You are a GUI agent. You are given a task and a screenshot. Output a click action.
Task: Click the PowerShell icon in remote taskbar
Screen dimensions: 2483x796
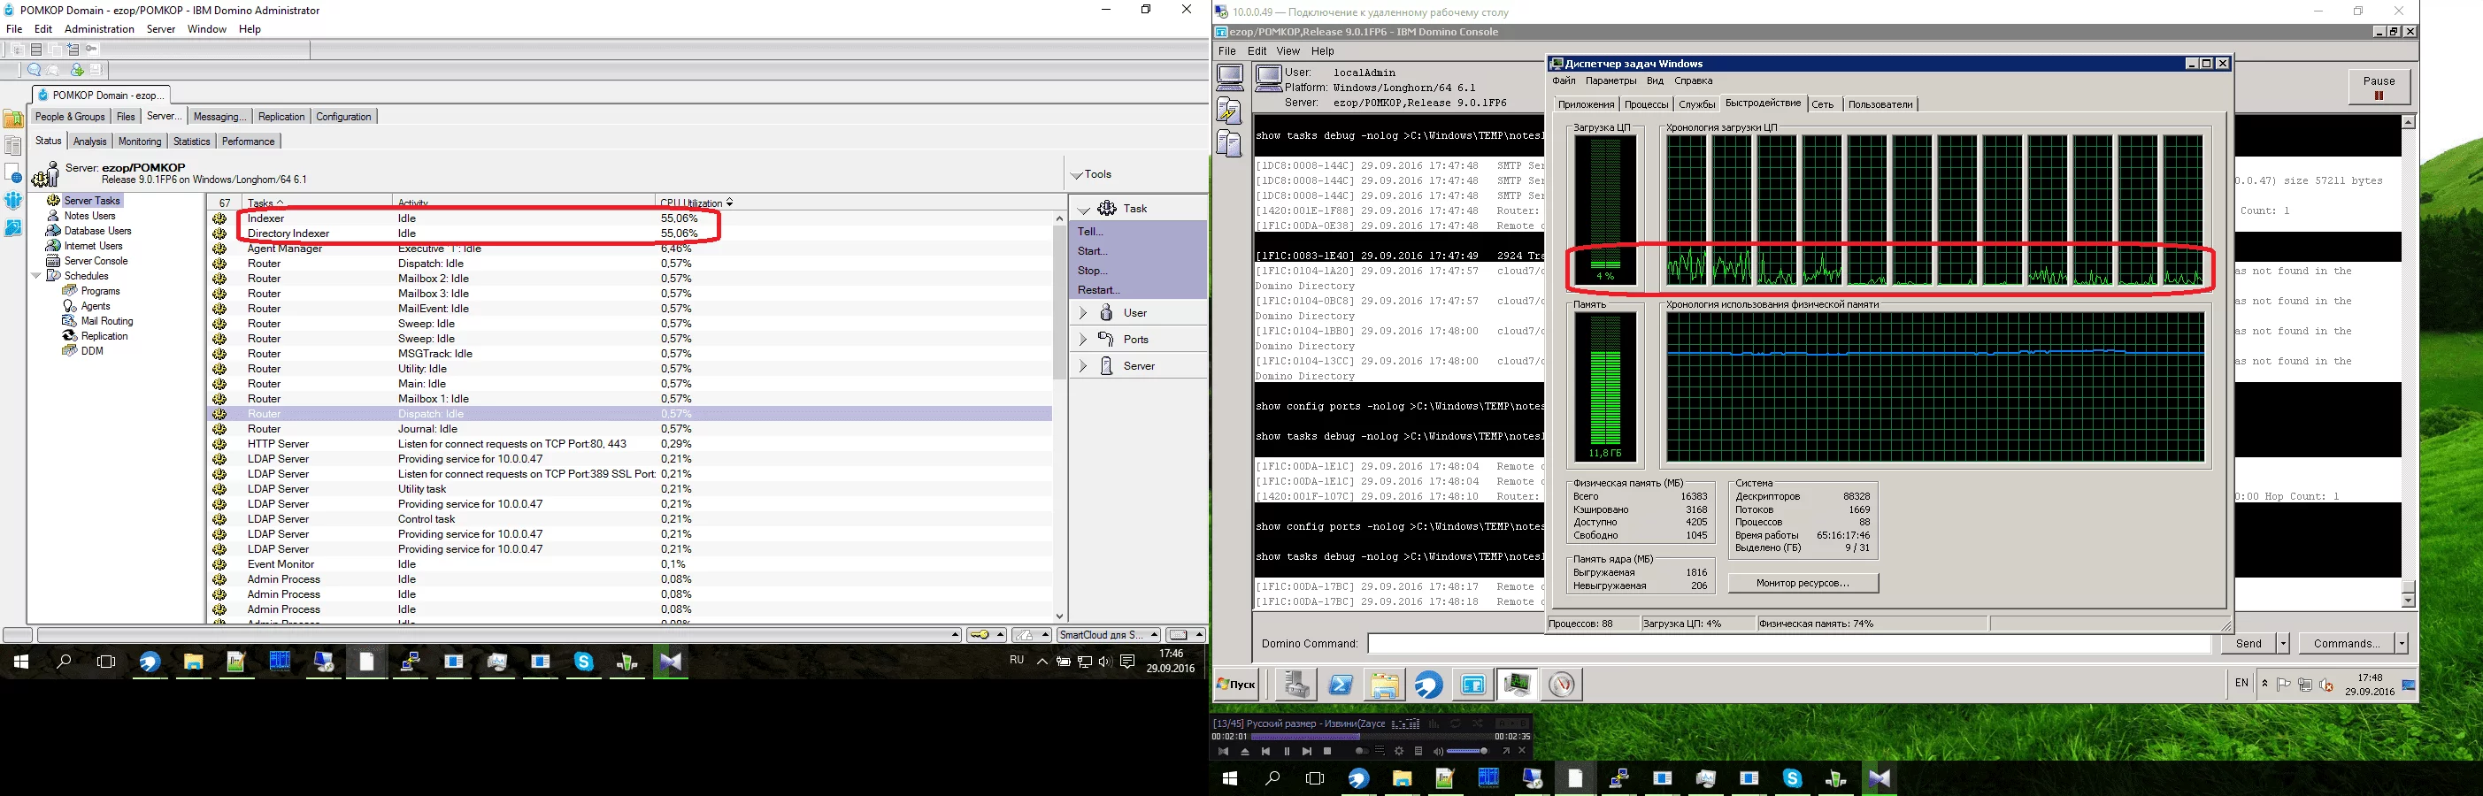[x=1340, y=685]
